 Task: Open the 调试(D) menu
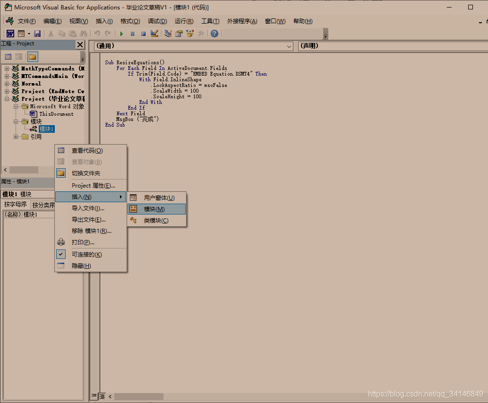[157, 21]
